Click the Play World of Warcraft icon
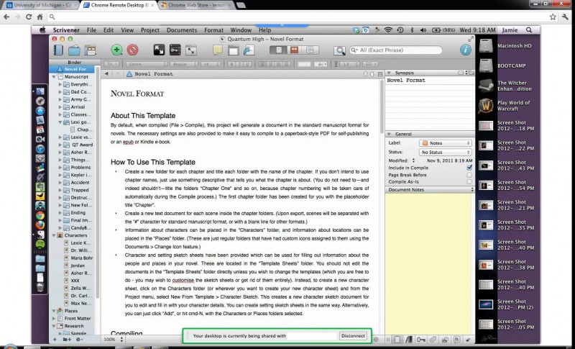Image resolution: width=575 pixels, height=349 pixels. click(486, 106)
